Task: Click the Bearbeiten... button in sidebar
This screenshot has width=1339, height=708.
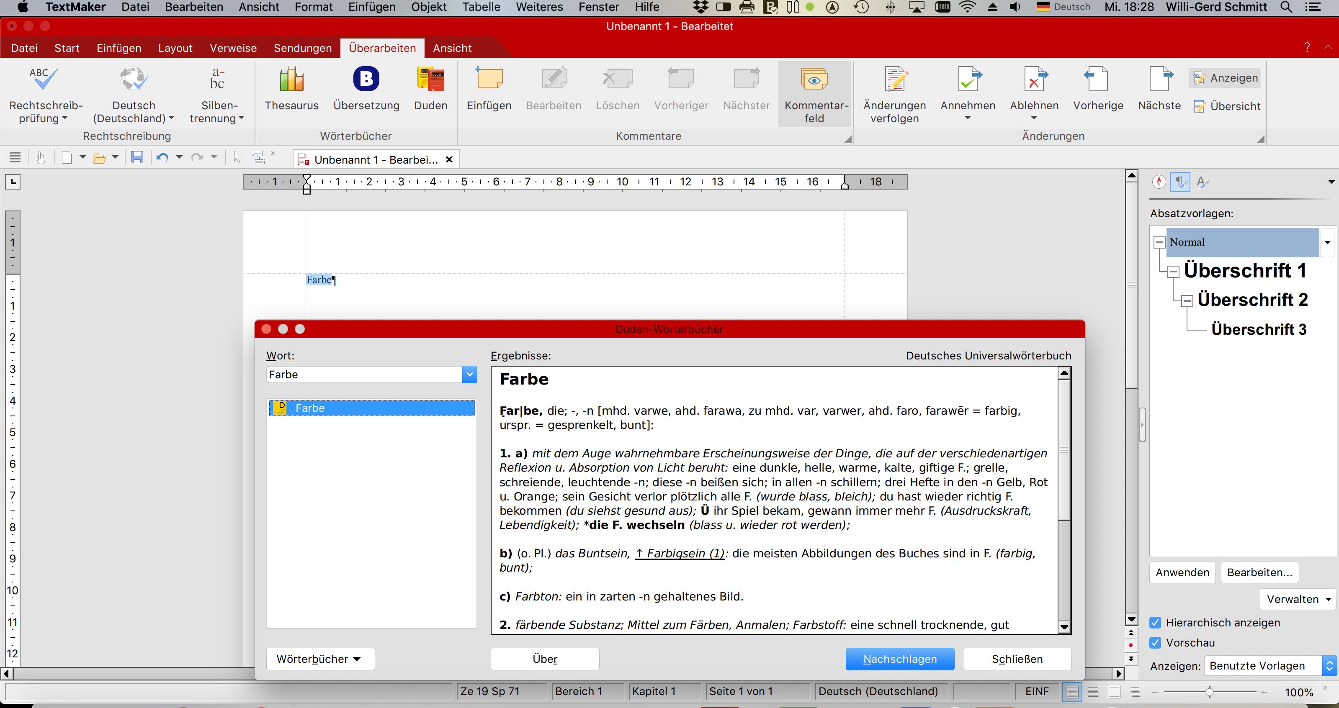Action: pos(1259,572)
